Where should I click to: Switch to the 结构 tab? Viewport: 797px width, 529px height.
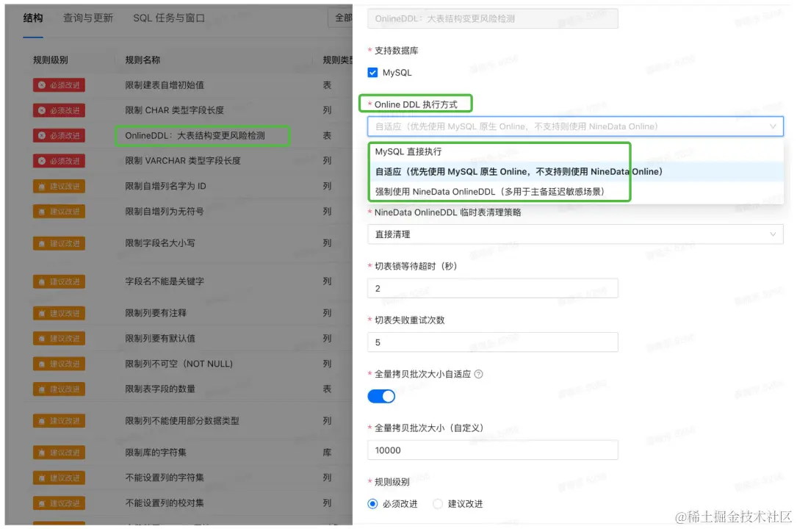point(33,18)
